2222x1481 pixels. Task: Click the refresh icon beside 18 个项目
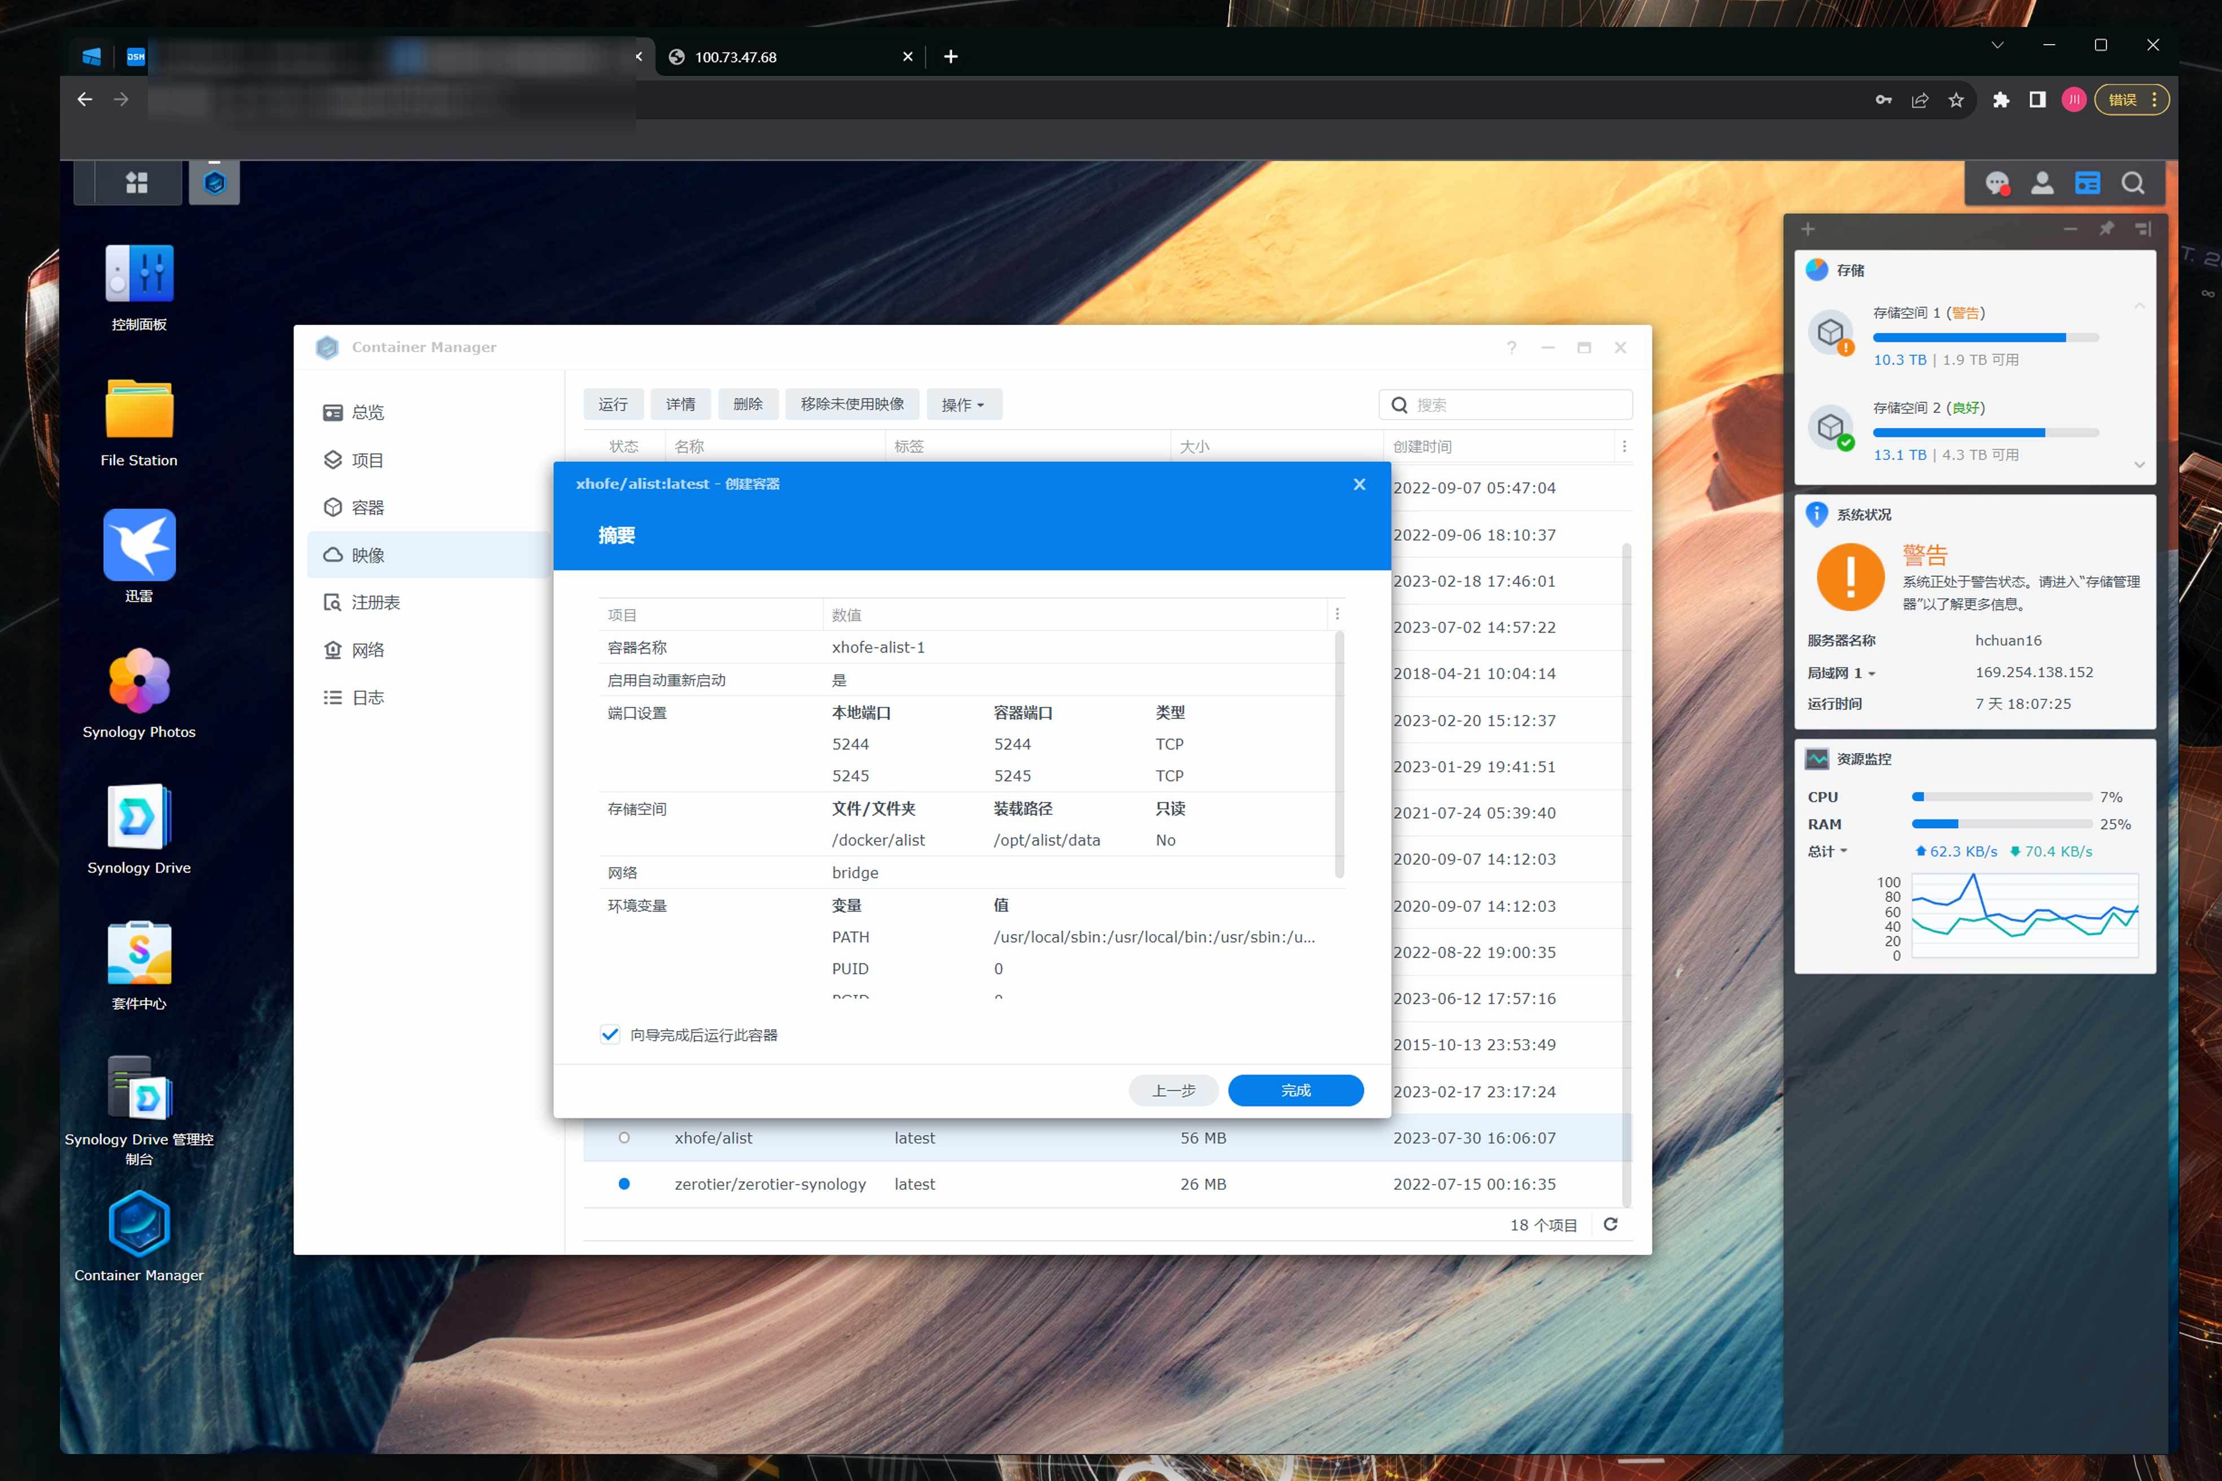click(1611, 1224)
